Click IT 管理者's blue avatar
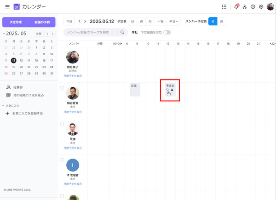276x200 pixels. pyautogui.click(x=73, y=165)
